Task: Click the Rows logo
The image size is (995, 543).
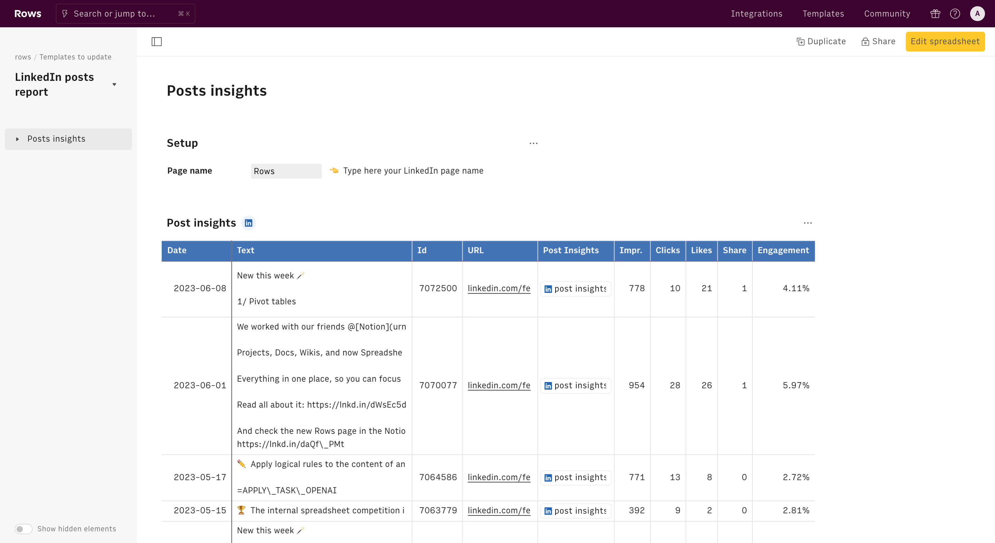Action: (27, 14)
